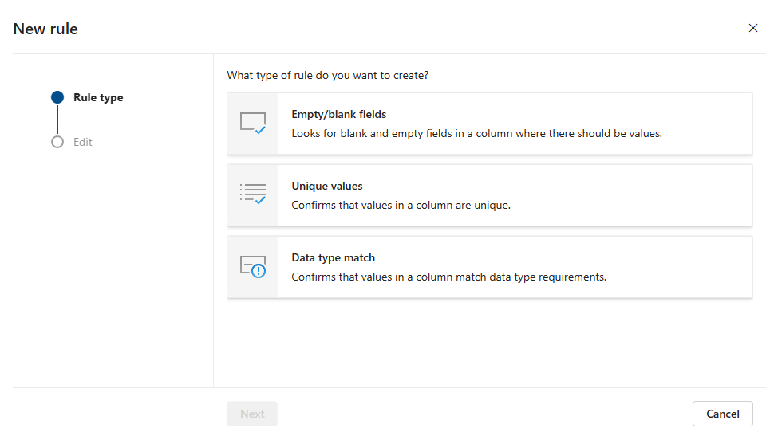This screenshot has width=774, height=432.
Task: Click the blue exclamation badge on Data type icon
Action: (x=259, y=271)
